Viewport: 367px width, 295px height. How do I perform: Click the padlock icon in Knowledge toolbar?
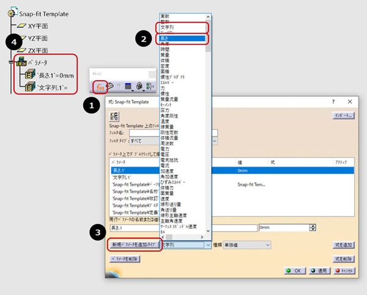(139, 86)
